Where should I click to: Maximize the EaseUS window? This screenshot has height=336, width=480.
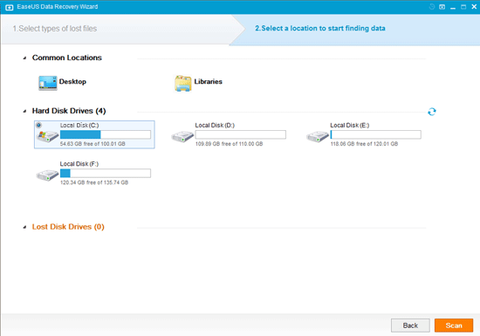point(463,7)
